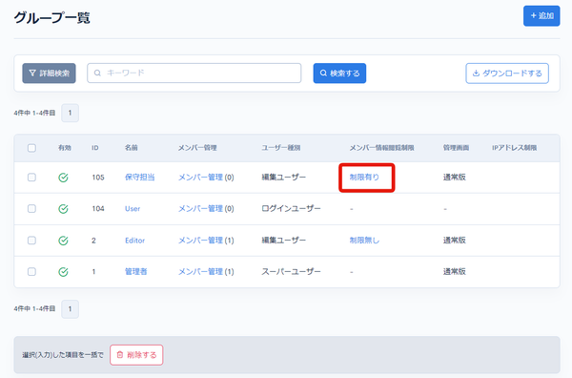Image resolution: width=572 pixels, height=378 pixels.
Task: Click page number 1 above the table
Action: 70,113
